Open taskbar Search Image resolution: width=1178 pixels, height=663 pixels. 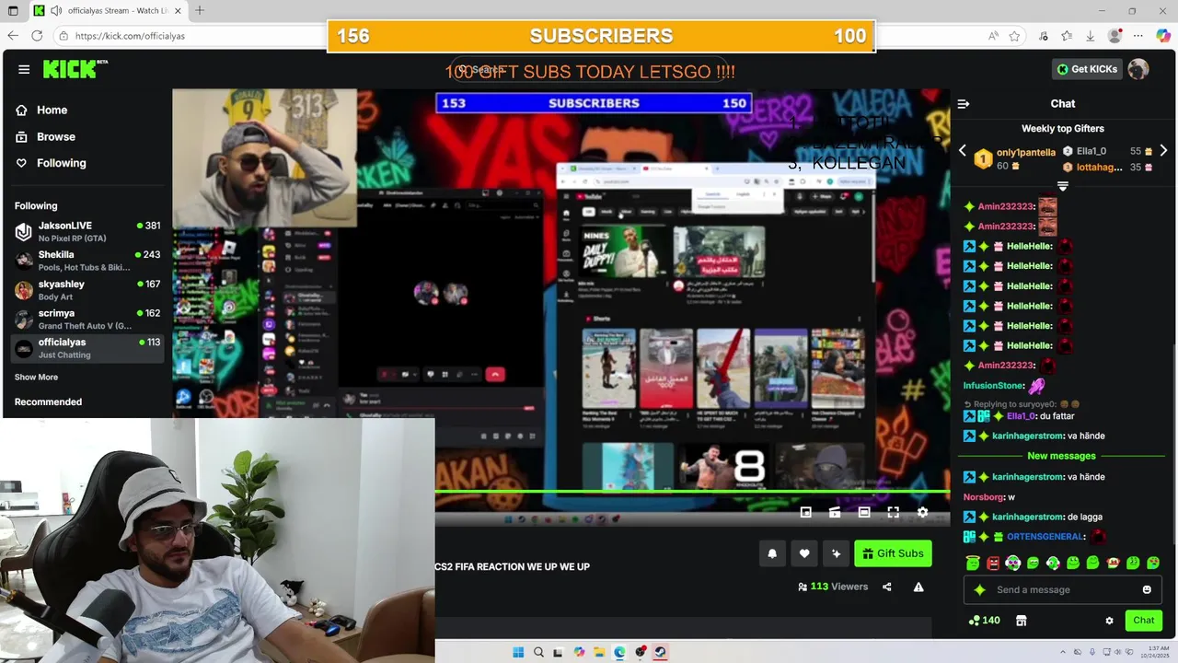538,652
